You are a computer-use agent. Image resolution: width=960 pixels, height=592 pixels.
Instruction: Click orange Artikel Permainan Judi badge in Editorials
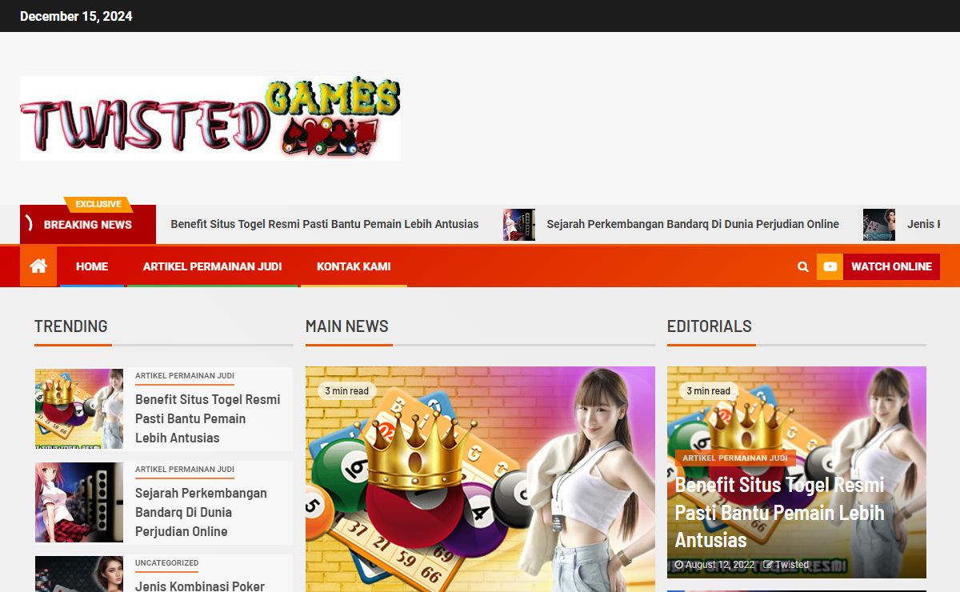click(735, 458)
